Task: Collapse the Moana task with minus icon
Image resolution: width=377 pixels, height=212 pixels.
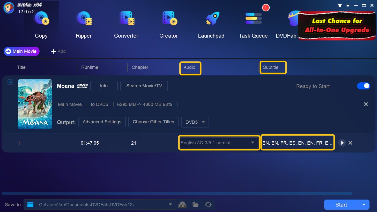Action: [10, 82]
